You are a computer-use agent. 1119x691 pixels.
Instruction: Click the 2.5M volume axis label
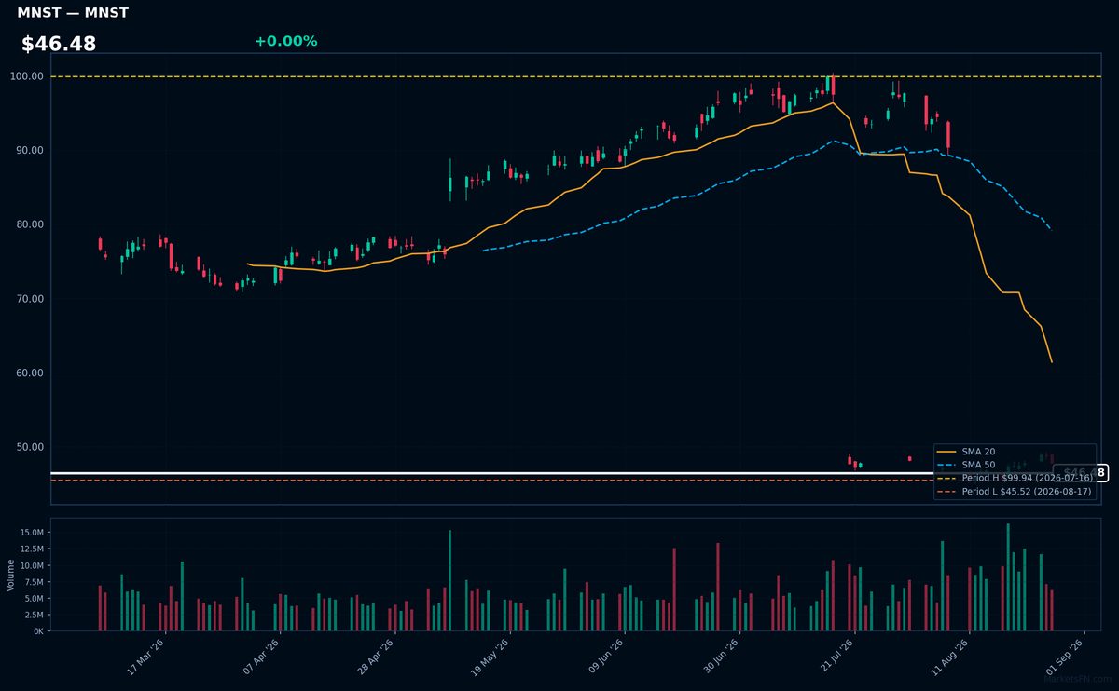(x=35, y=615)
